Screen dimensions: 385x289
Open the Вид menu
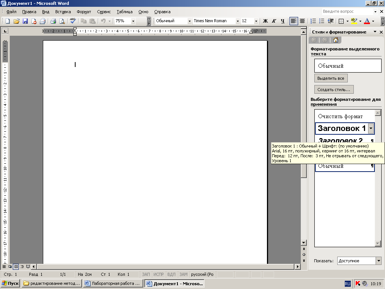click(x=45, y=12)
